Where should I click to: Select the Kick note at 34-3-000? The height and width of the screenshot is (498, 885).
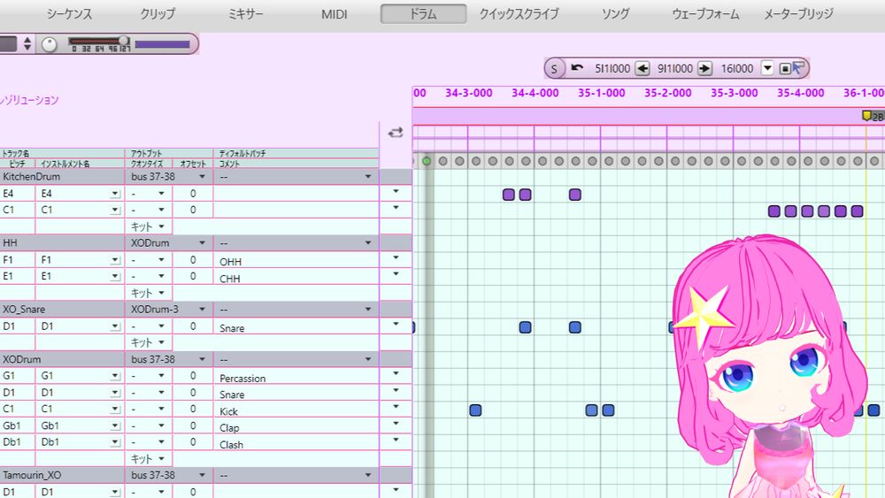point(475,410)
